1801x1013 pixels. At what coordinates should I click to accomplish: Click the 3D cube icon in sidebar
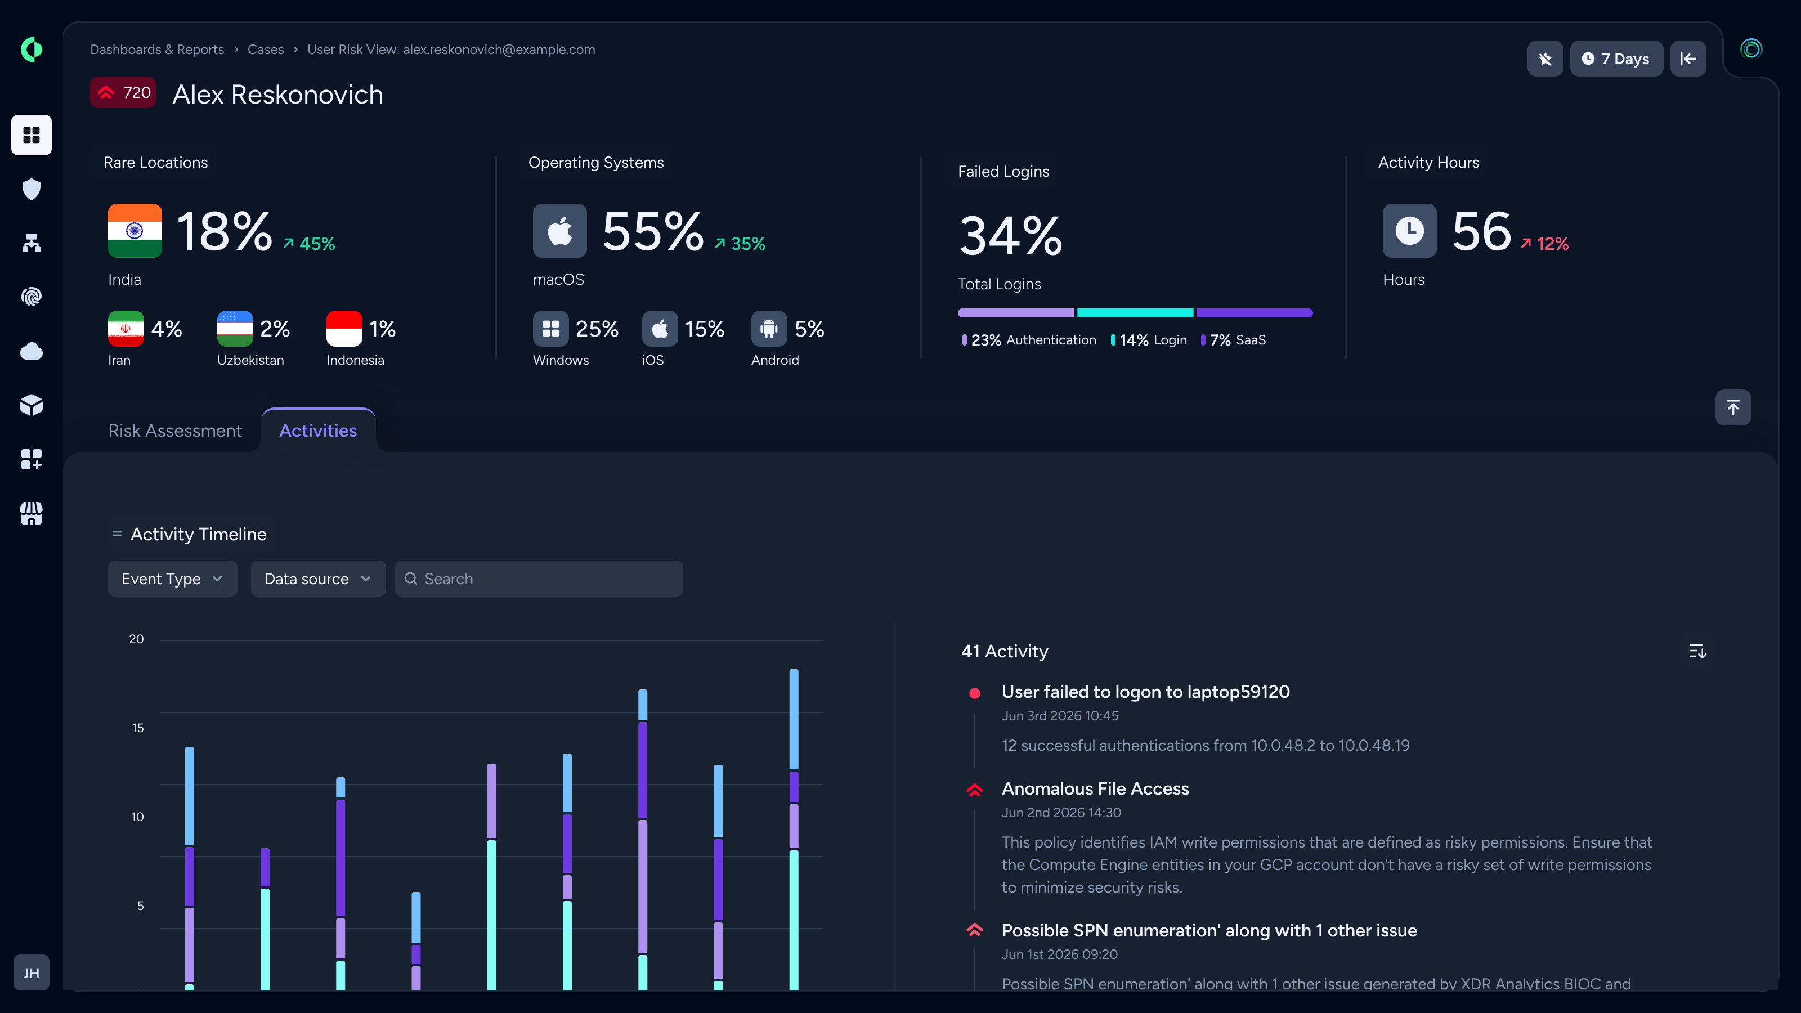point(32,405)
